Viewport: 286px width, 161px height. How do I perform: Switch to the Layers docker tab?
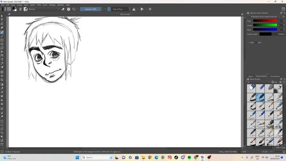pyautogui.click(x=251, y=76)
